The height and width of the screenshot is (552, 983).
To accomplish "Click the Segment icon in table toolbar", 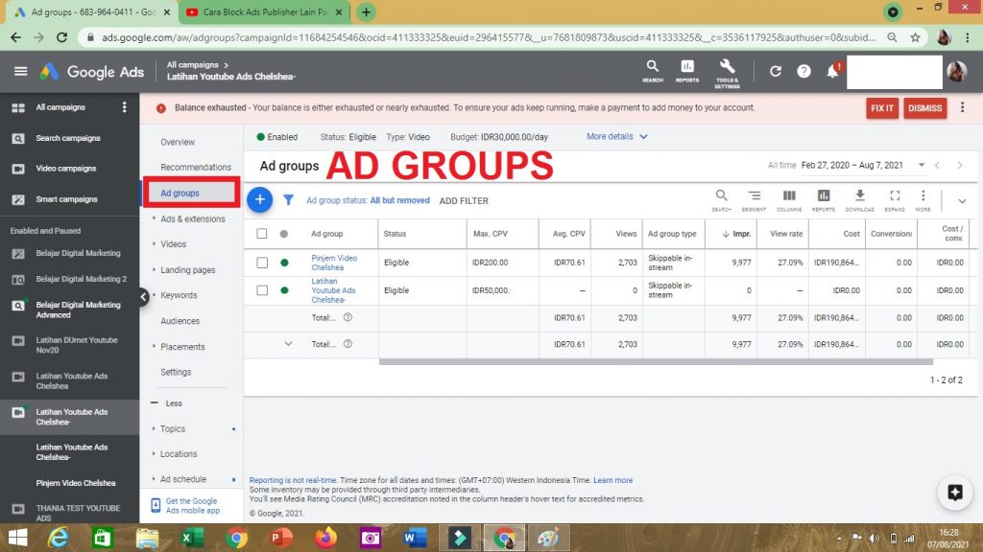I will [x=755, y=199].
